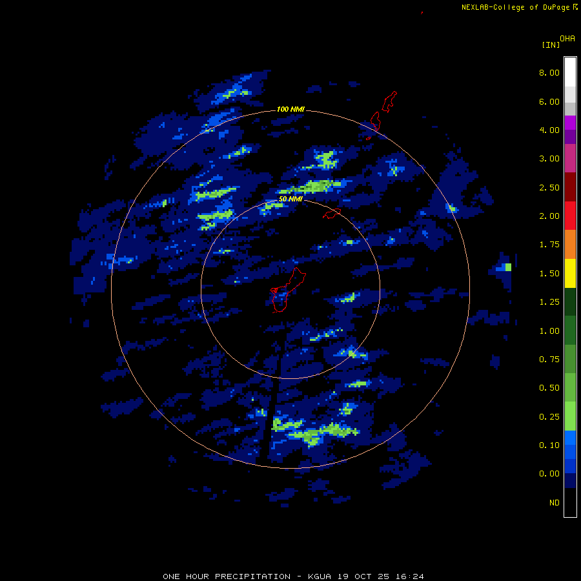Select the pink swatch beside 3.00
Viewport: 581px width, 581px height.
click(x=570, y=158)
